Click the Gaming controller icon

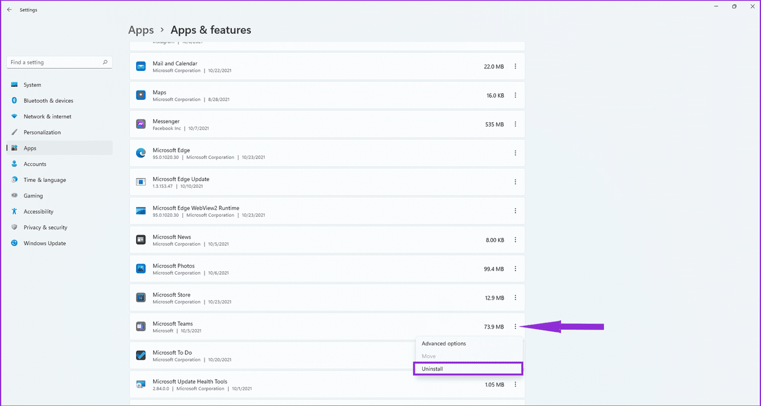[14, 196]
